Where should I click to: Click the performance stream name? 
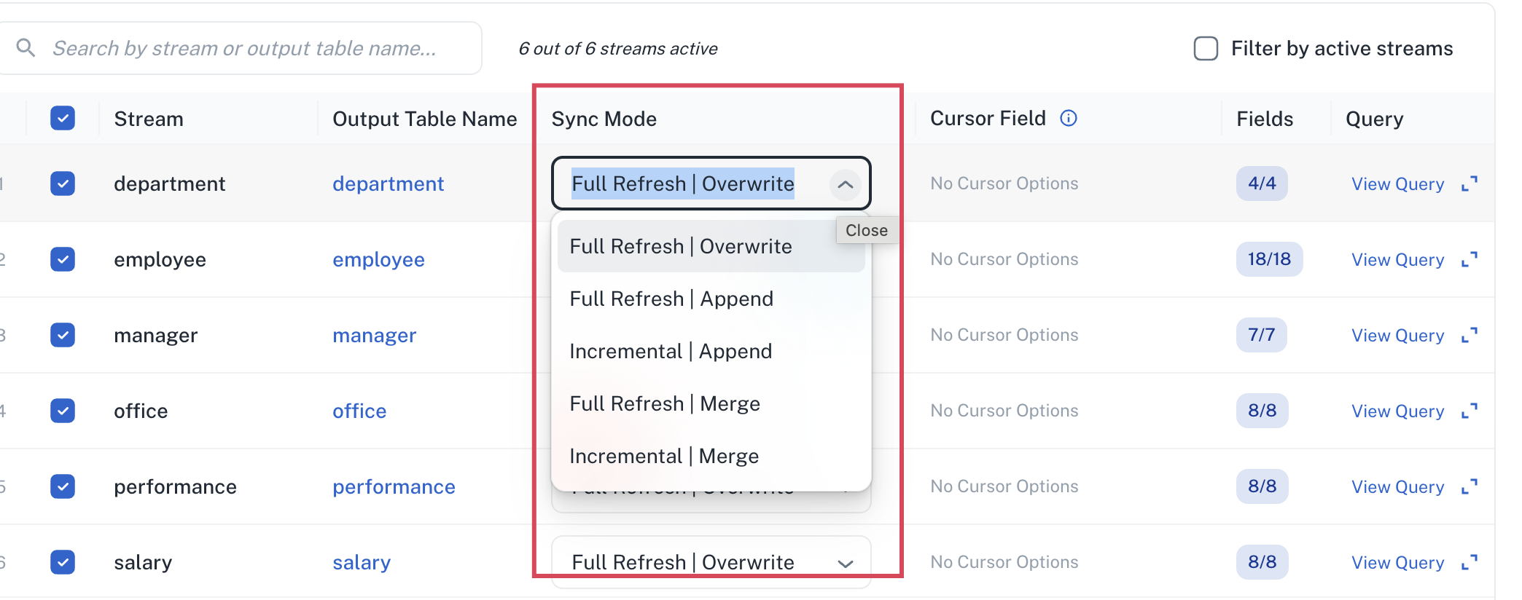point(175,486)
